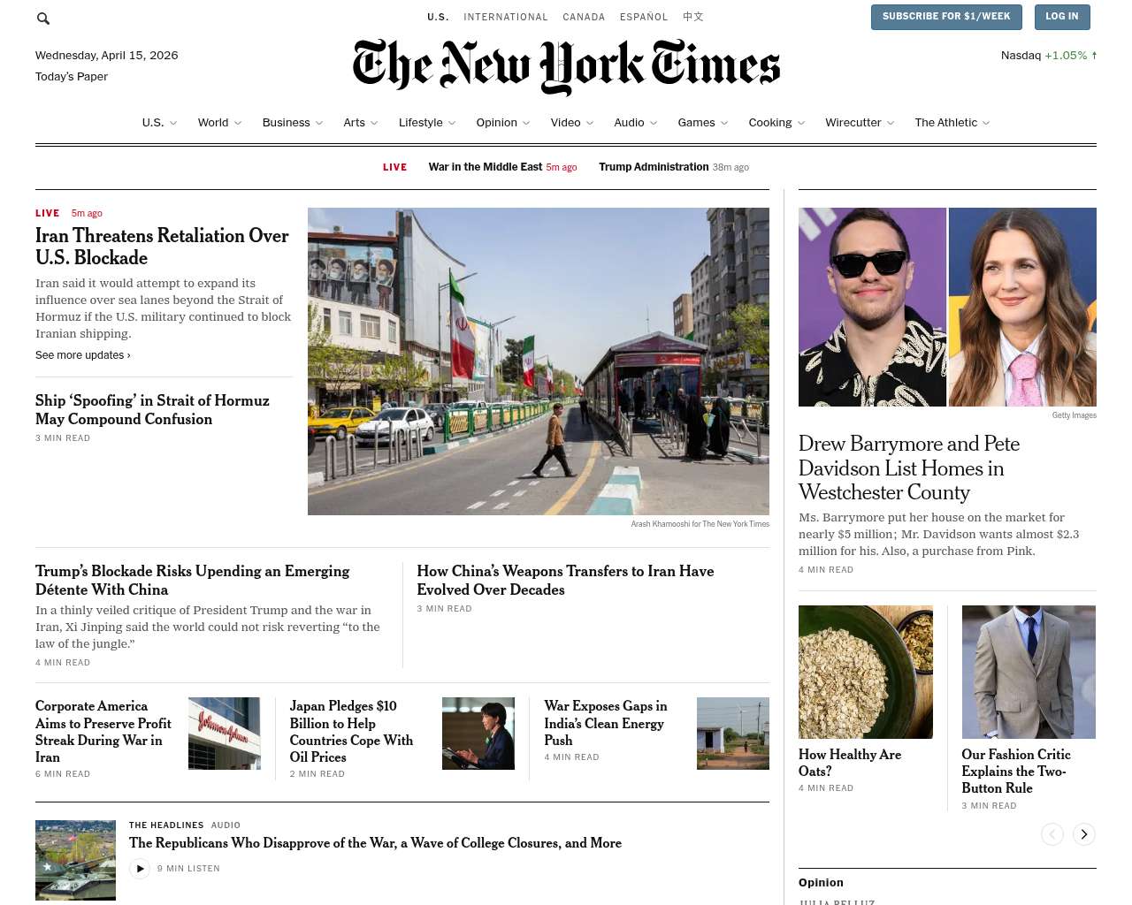
Task: Click the next carousel arrow button
Action: click(x=1083, y=834)
